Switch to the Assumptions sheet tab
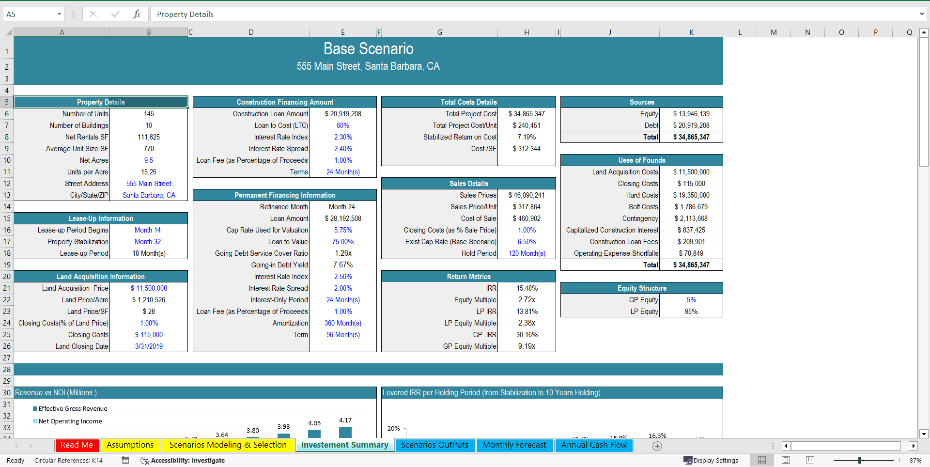The width and height of the screenshot is (930, 467). tap(130, 445)
